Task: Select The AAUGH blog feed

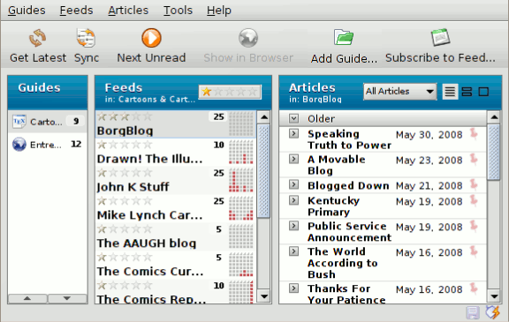Action: tap(176, 236)
